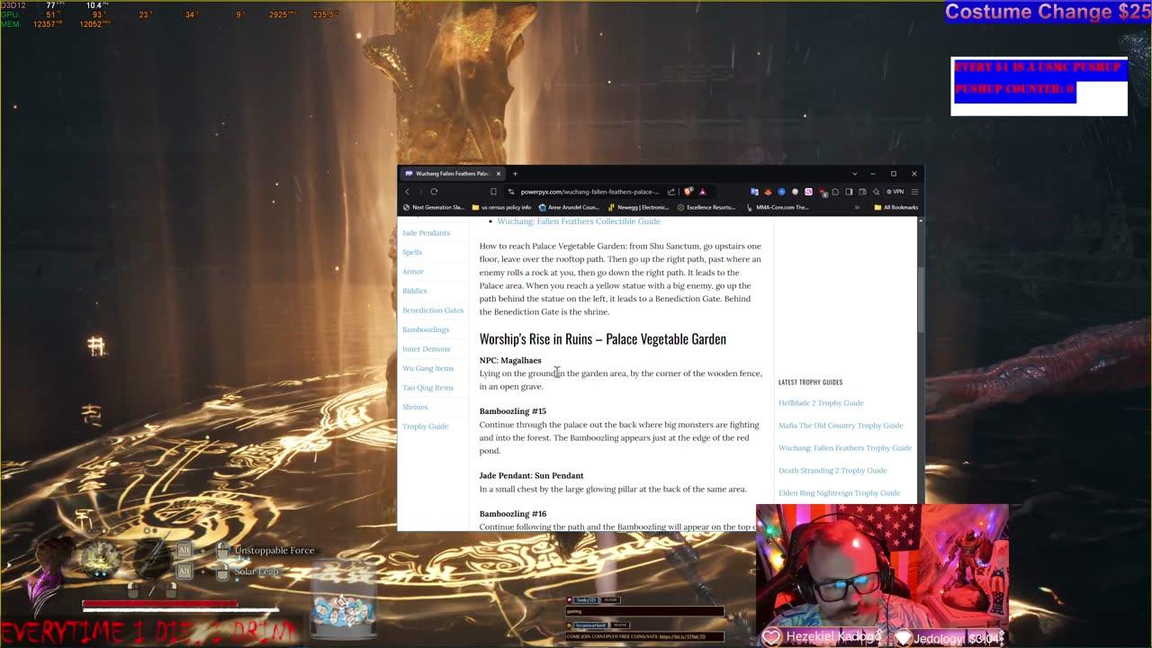This screenshot has width=1152, height=648.
Task: Open Death Stranding 2 Trophy Guide link
Action: (832, 471)
